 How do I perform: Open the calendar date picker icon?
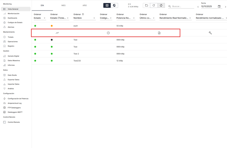click(219, 7)
